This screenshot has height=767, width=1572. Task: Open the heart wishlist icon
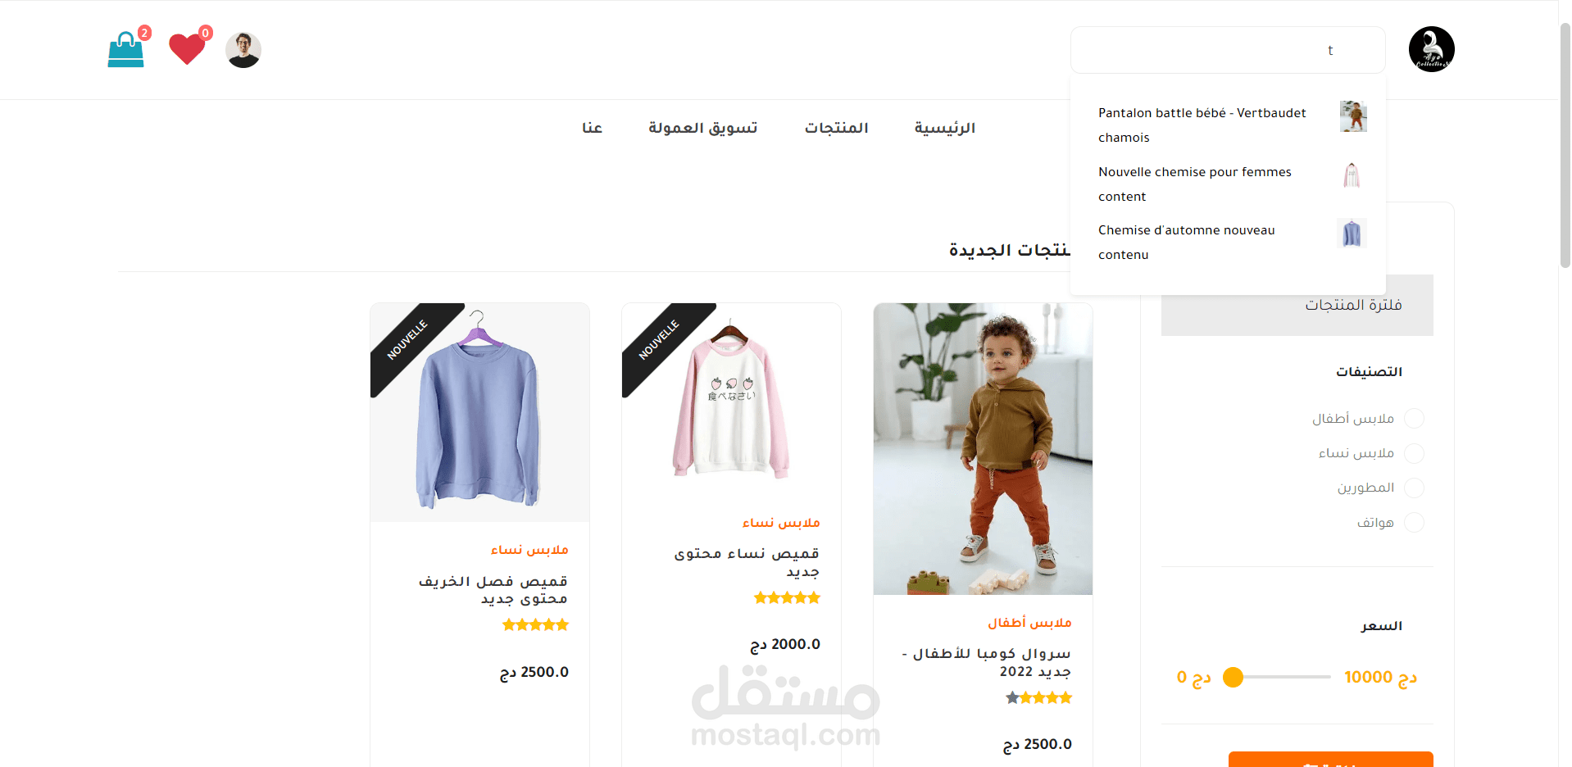[x=187, y=48]
